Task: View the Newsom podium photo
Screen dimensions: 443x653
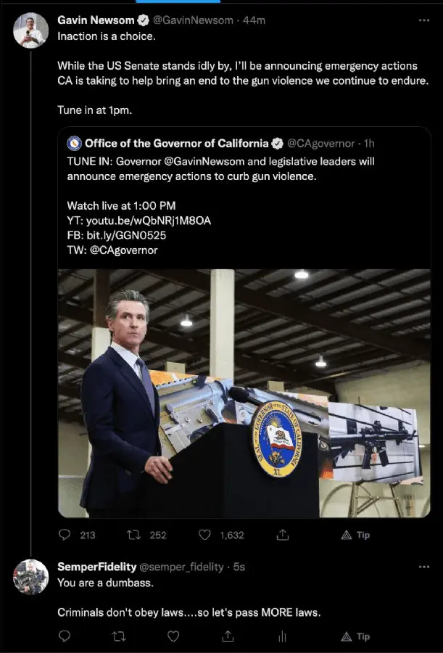Action: [x=244, y=393]
